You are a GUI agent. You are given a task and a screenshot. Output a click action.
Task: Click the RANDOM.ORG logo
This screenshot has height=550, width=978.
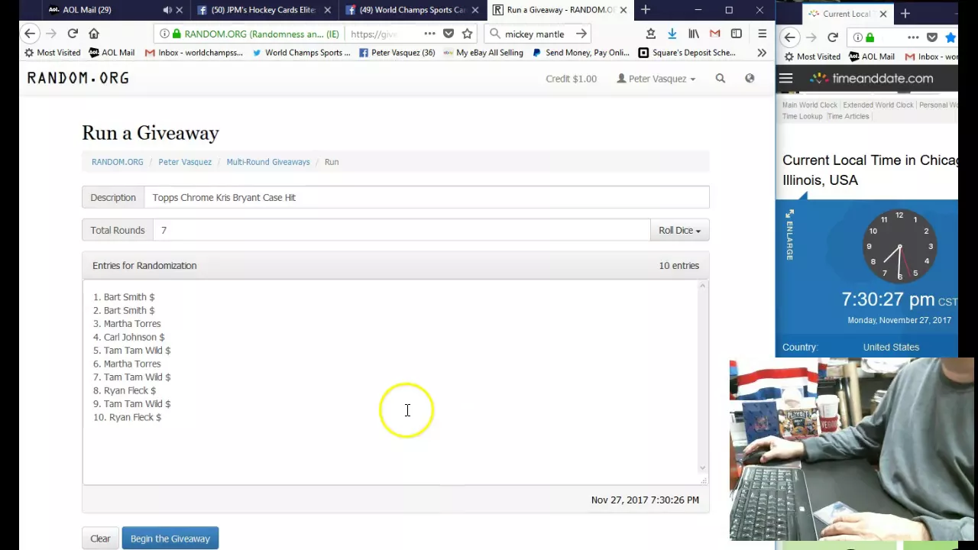[78, 78]
